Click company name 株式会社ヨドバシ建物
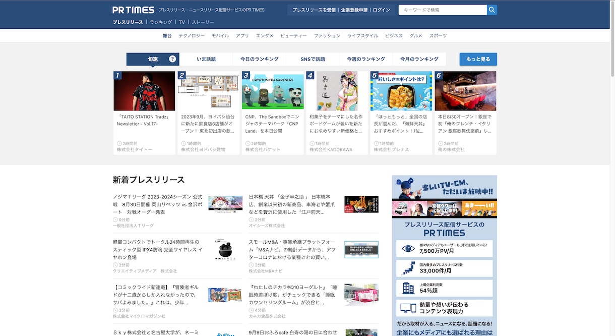This screenshot has height=336, width=615. pyautogui.click(x=203, y=150)
